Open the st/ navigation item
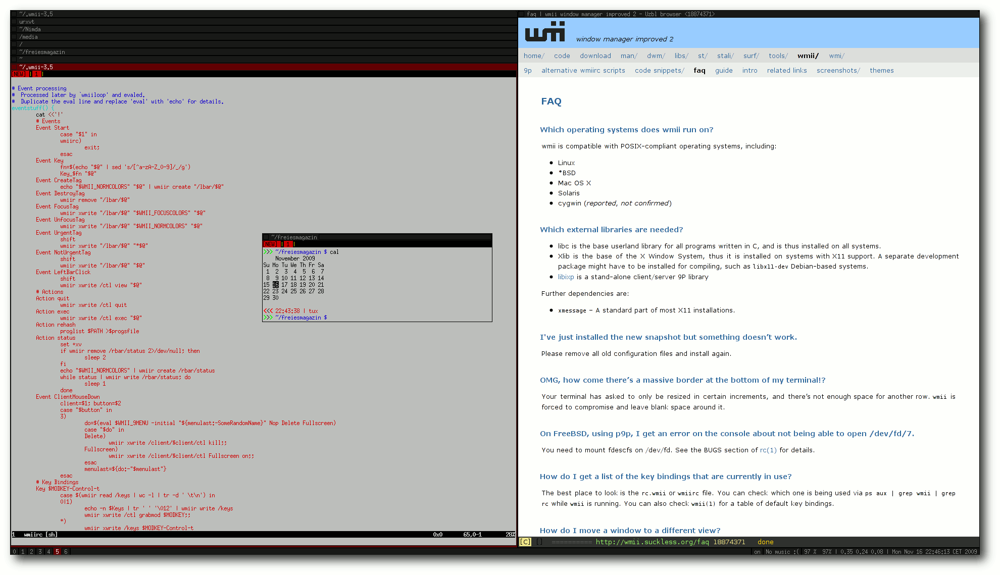This screenshot has width=1000, height=575. 703,56
